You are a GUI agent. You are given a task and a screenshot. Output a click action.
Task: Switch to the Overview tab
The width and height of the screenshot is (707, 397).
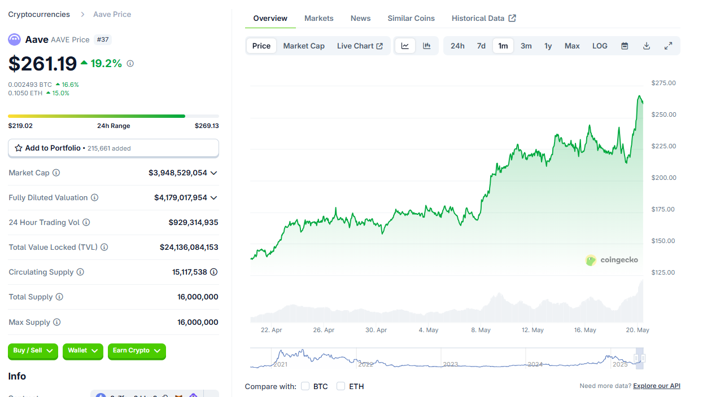coord(270,18)
